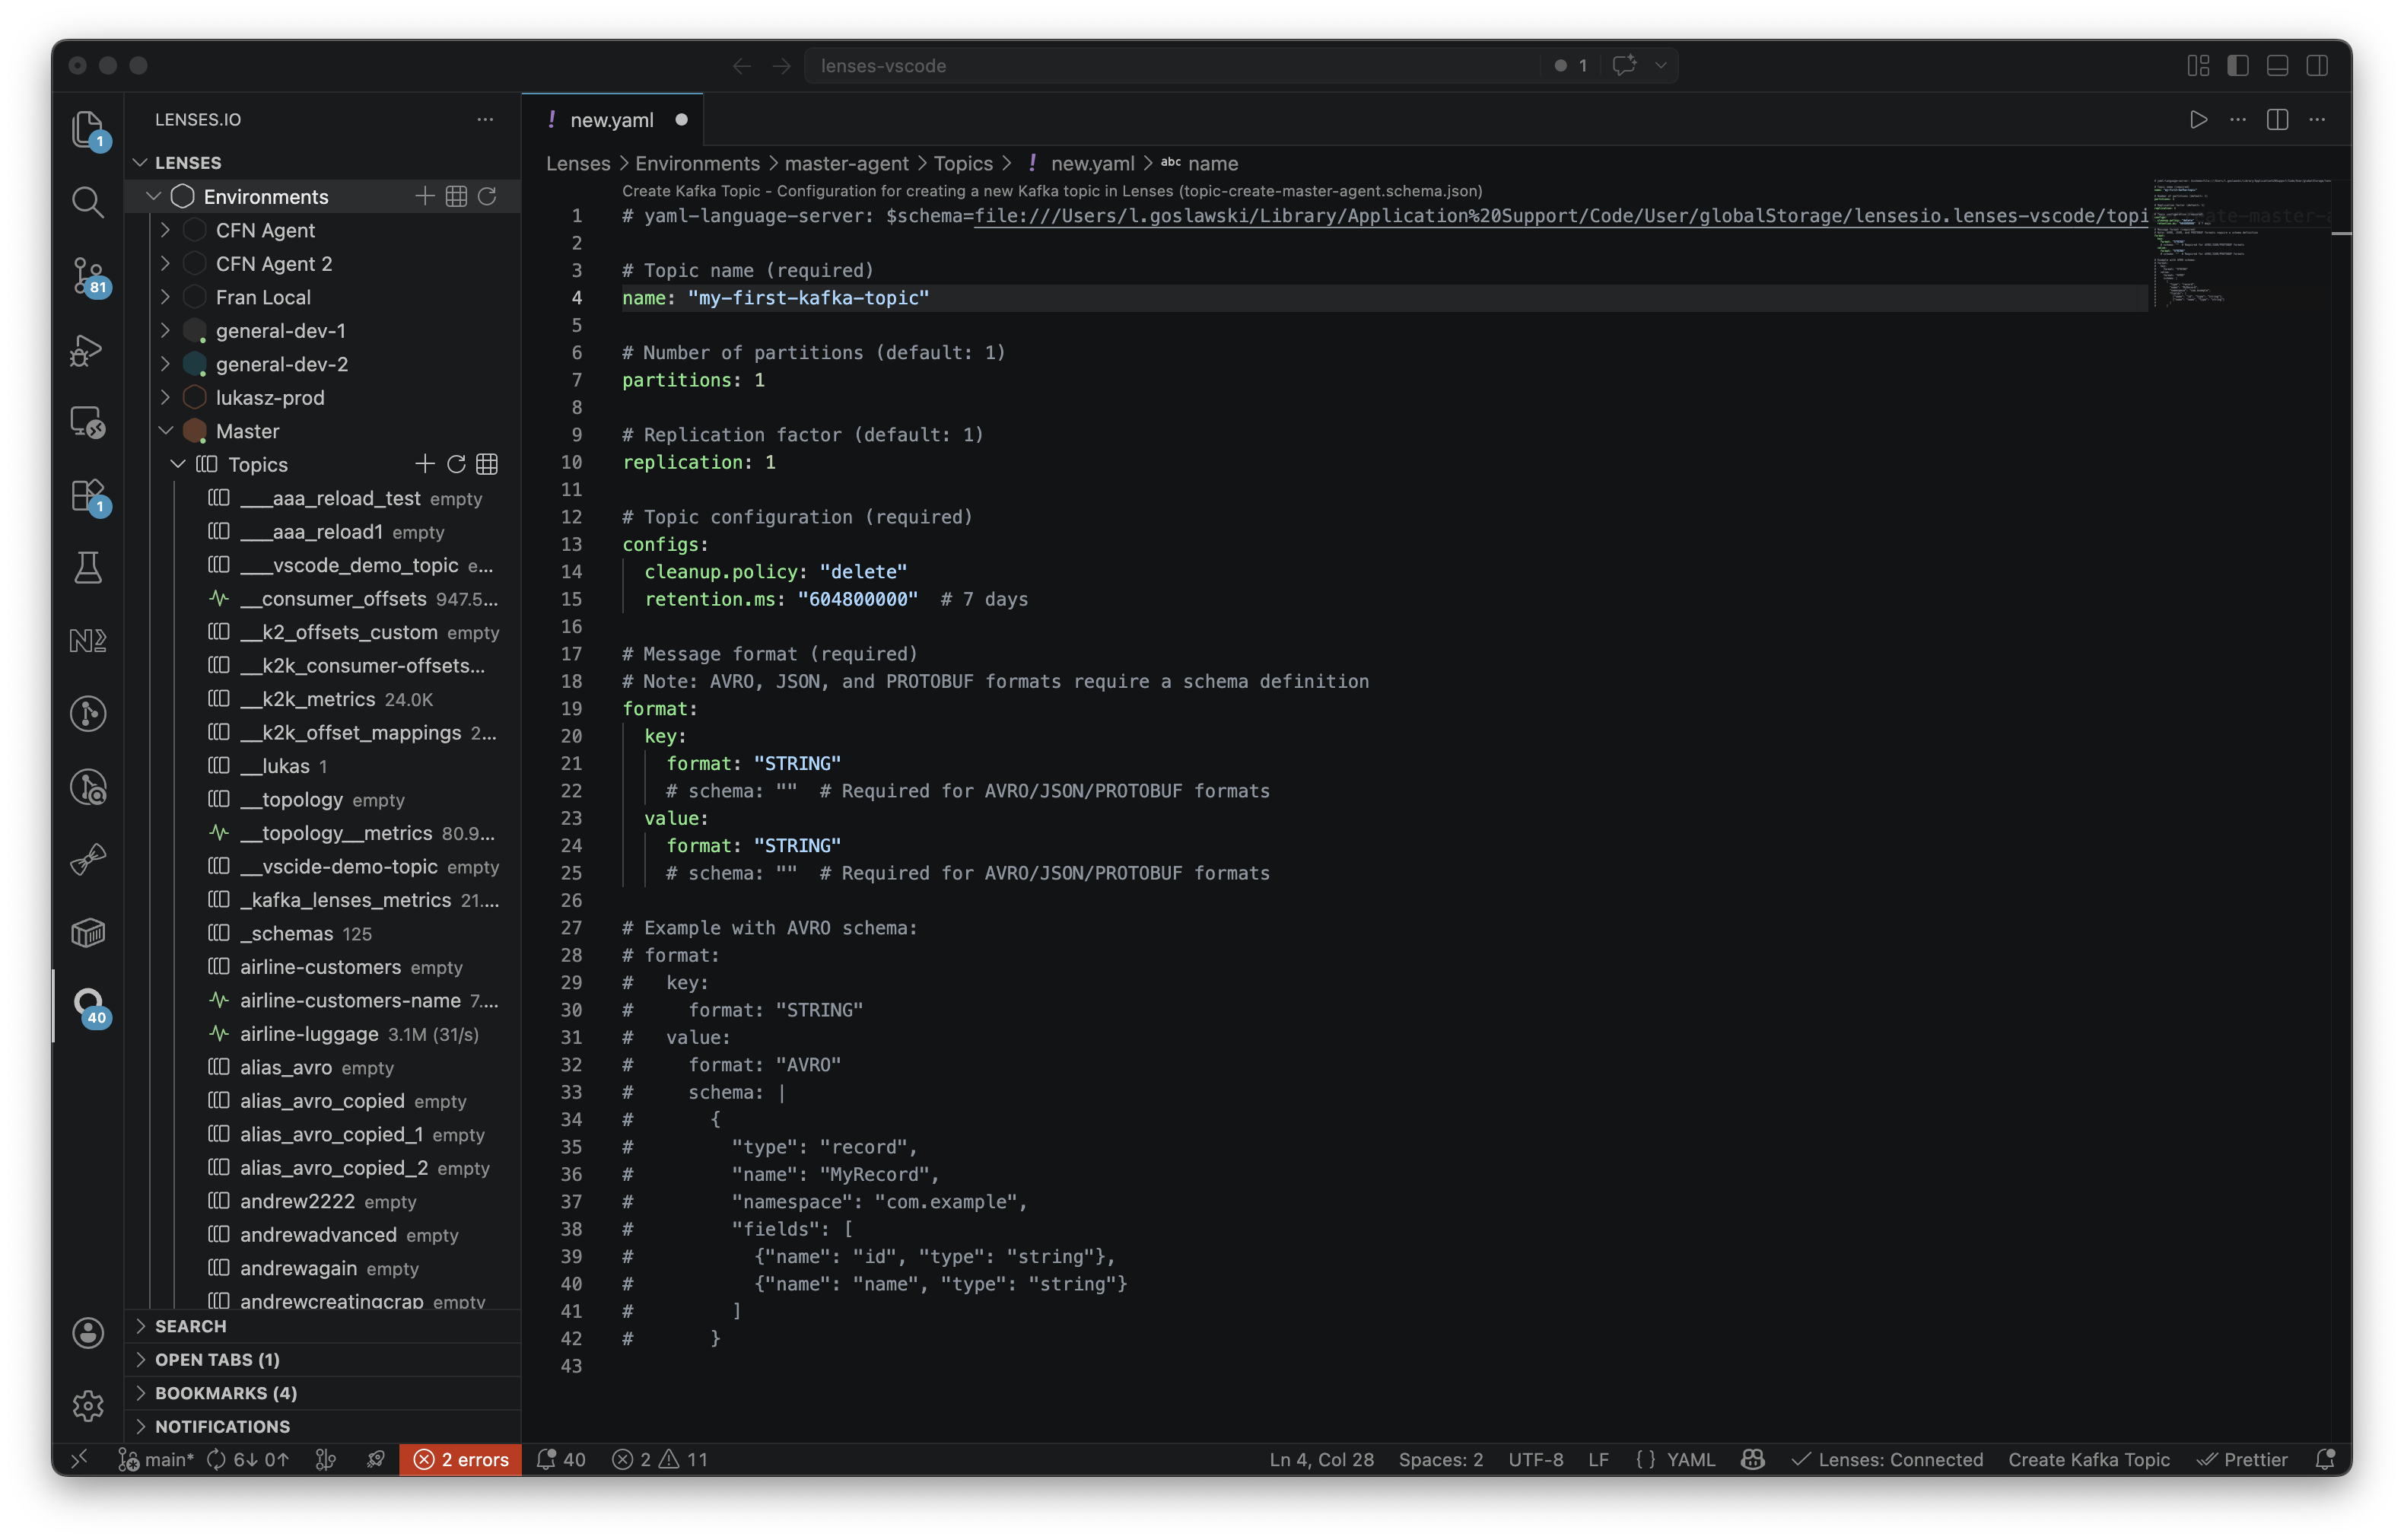Click Lenses: Connected status item
The width and height of the screenshot is (2404, 1540).
[x=1887, y=1459]
